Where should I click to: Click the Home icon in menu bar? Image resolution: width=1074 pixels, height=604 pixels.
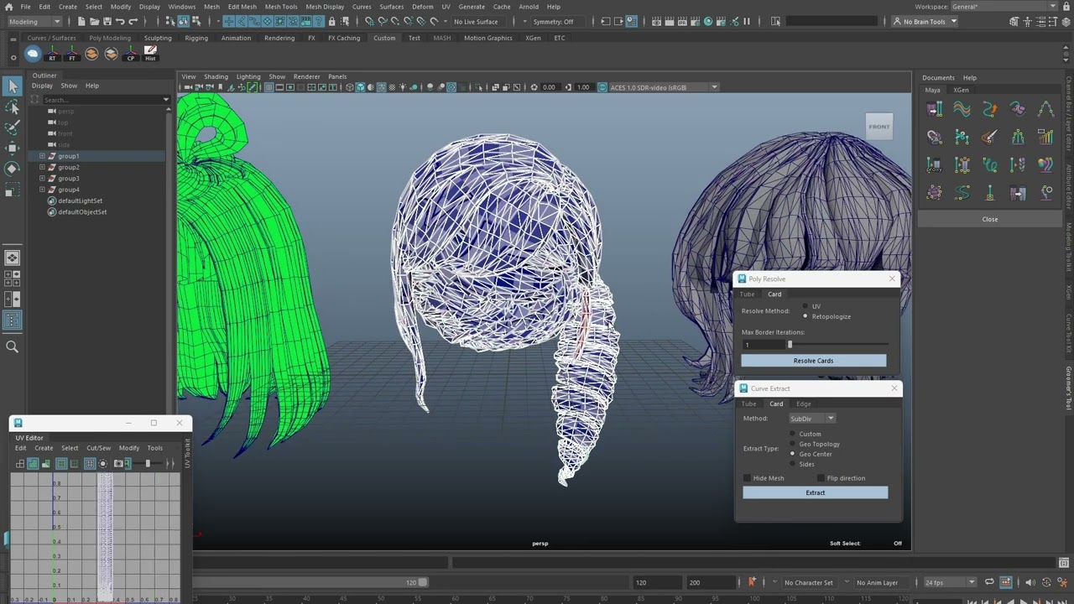point(8,7)
